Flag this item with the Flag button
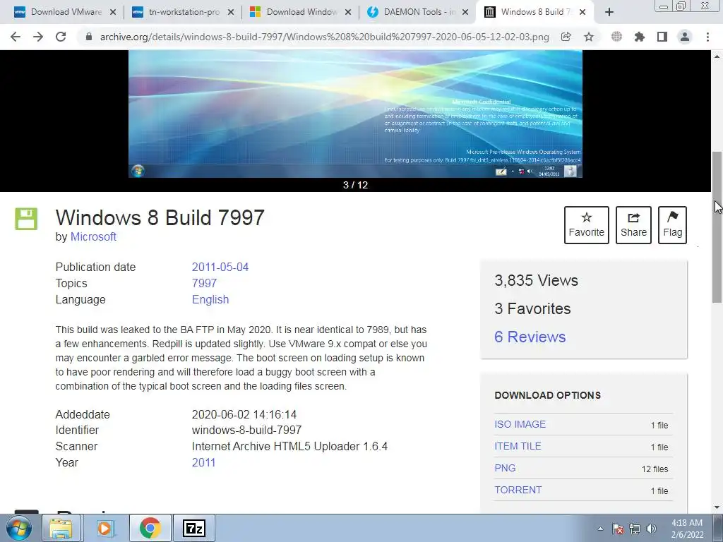Screen dimensions: 723x542 click(x=673, y=225)
